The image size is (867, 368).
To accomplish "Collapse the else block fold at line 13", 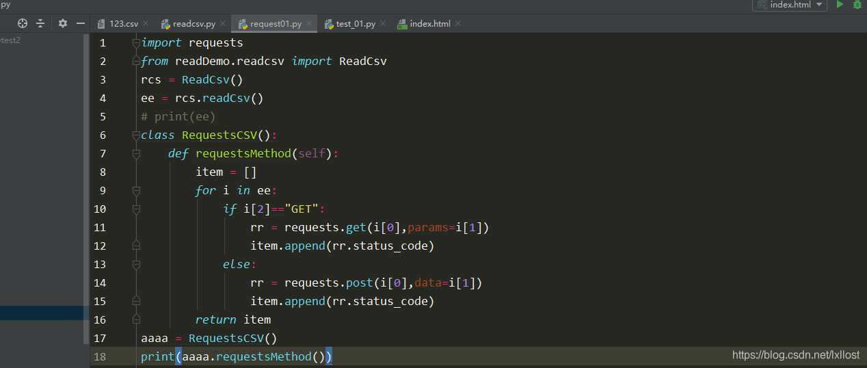I will tap(136, 264).
